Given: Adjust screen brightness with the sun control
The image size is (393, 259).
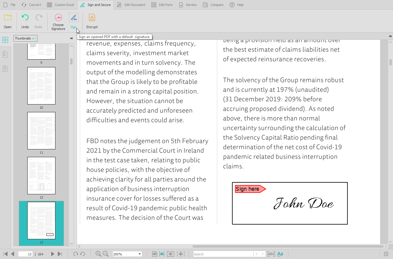Looking at the screenshot, I should click(386, 254).
